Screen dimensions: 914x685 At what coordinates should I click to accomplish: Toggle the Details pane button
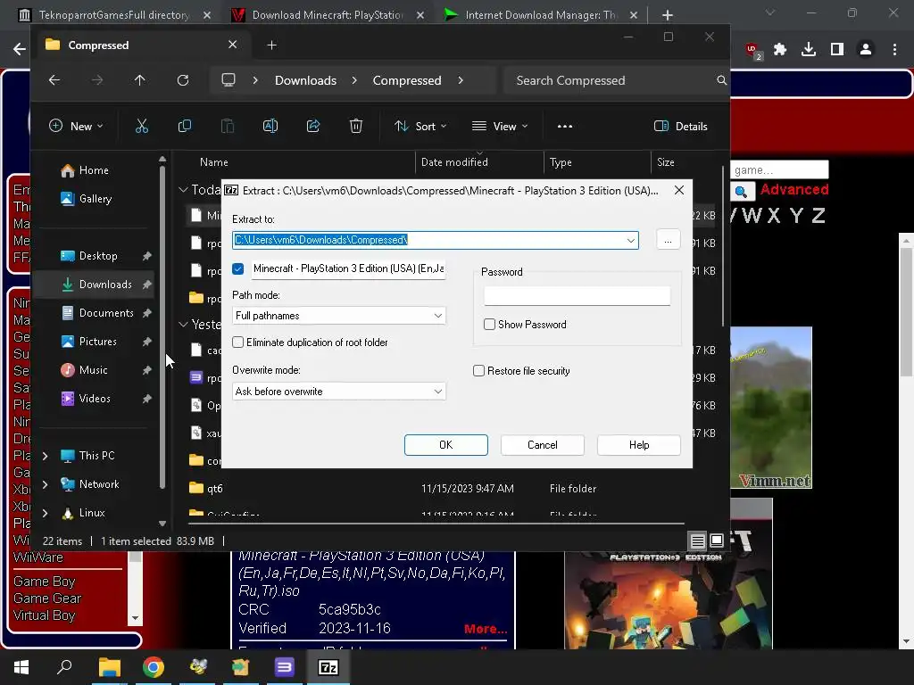pyautogui.click(x=681, y=126)
